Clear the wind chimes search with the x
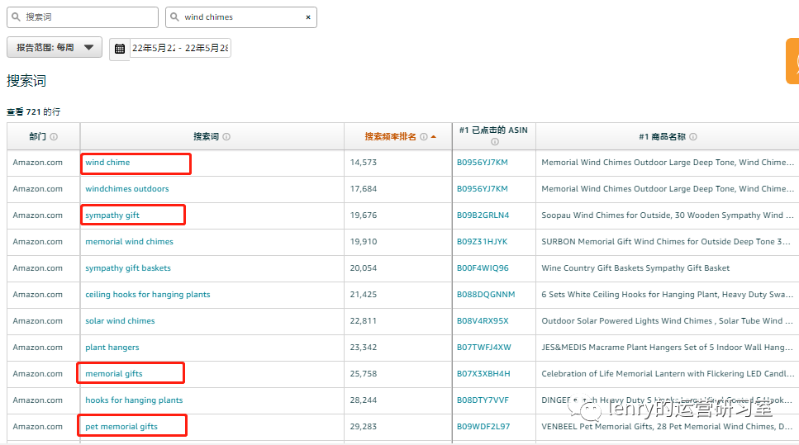799x445 pixels. point(307,17)
